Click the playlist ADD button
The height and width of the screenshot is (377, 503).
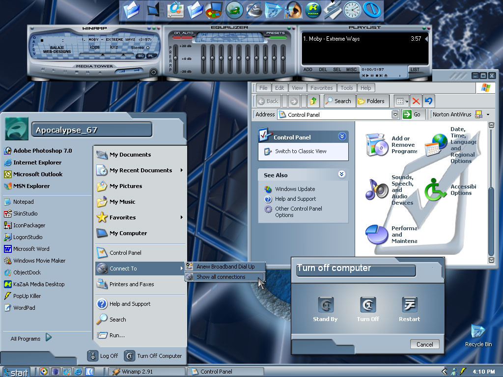click(307, 70)
